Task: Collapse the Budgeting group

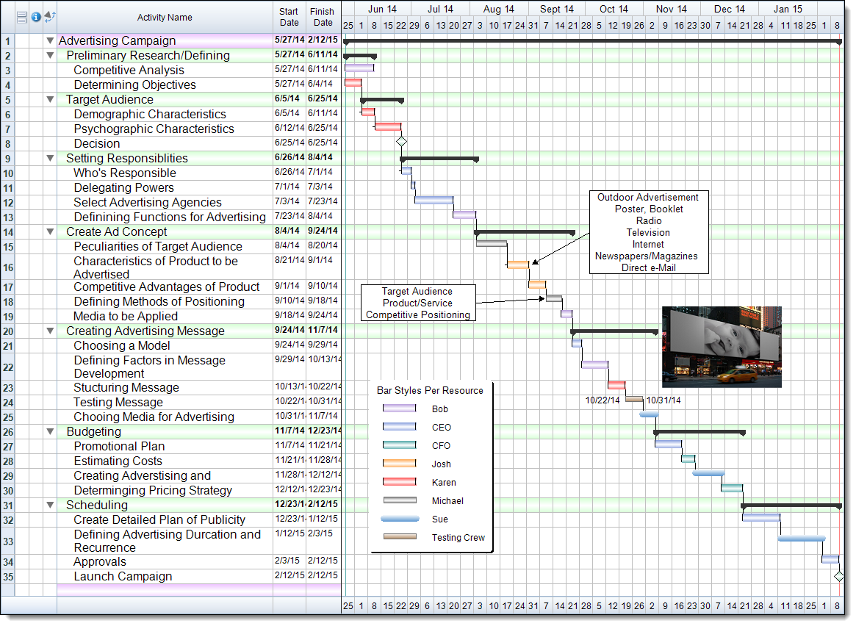Action: tap(50, 431)
